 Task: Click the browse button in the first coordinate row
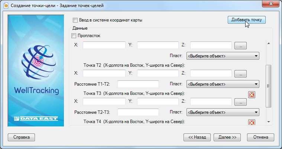click(241, 46)
